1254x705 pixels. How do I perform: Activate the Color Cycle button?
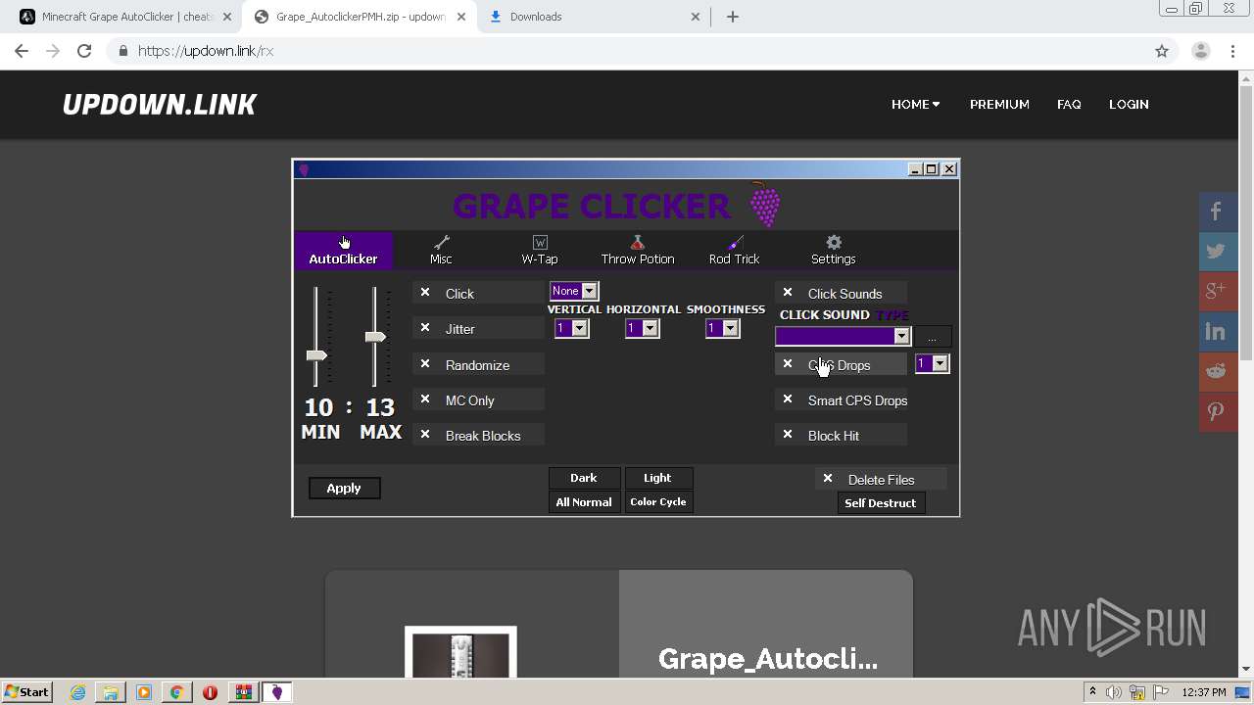(x=658, y=501)
